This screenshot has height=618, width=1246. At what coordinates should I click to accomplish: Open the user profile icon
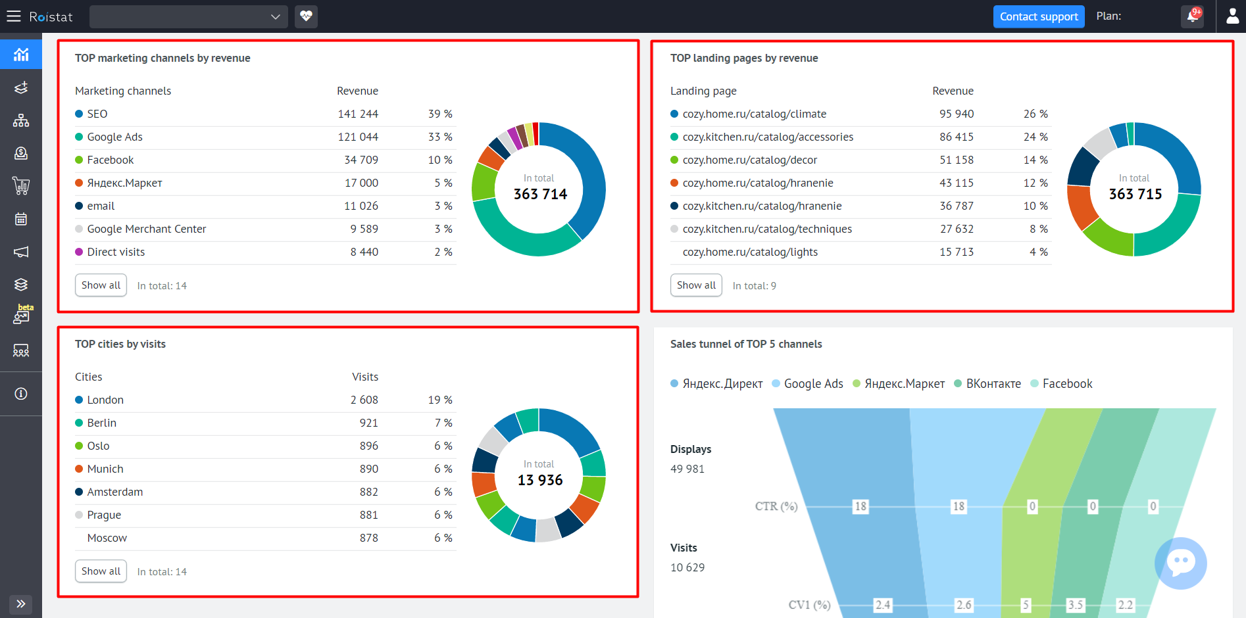(x=1232, y=16)
